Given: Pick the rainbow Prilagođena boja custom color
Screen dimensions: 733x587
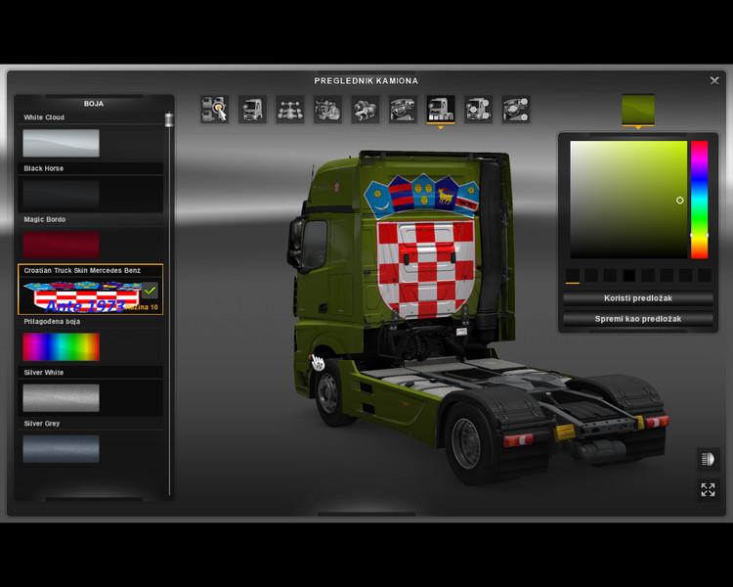Looking at the screenshot, I should coord(61,346).
